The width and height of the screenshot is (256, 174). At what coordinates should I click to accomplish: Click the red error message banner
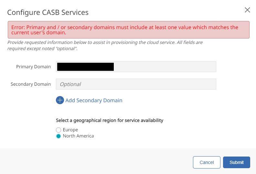[x=128, y=30]
